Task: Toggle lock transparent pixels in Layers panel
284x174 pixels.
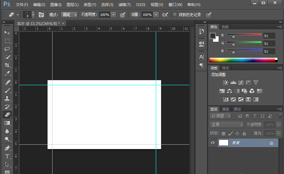Action: [x=223, y=133]
